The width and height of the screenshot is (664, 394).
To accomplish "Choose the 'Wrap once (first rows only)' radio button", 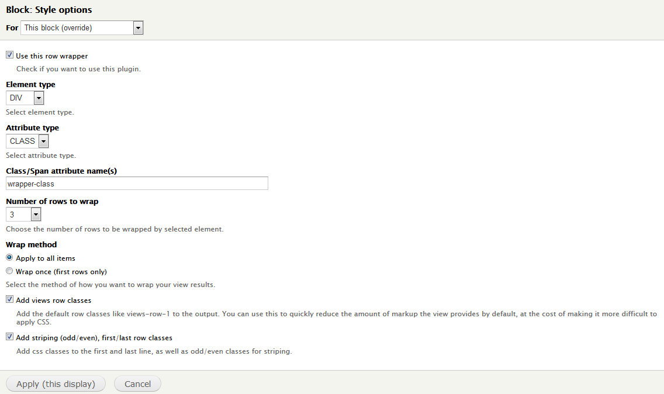I will pyautogui.click(x=9, y=271).
